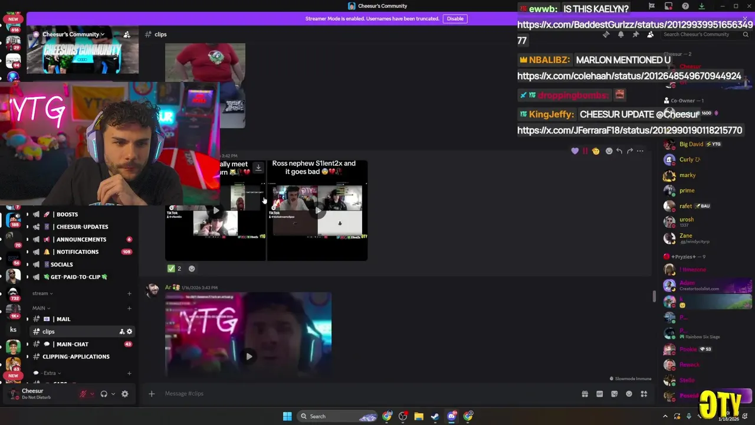Add a channel to MAIN category
The width and height of the screenshot is (755, 425).
point(129,308)
